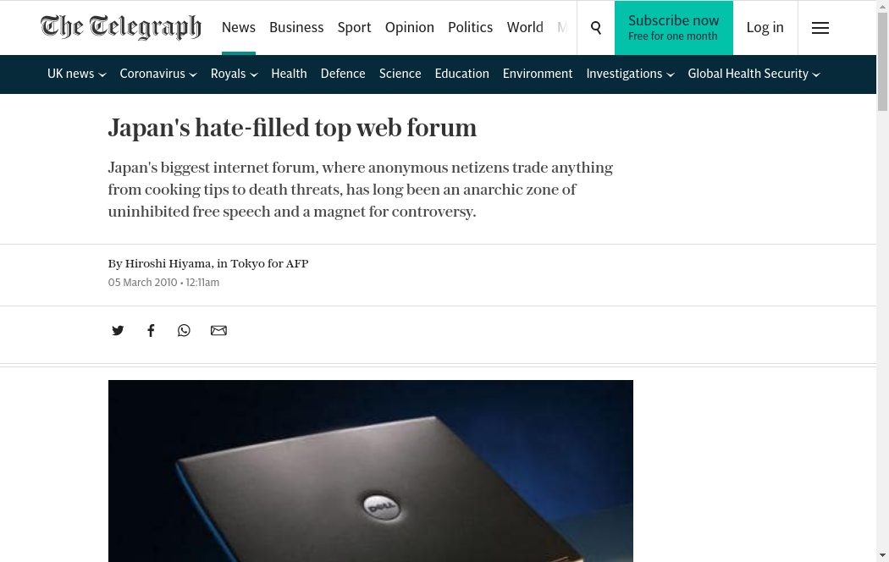Open the Science subsection link
Screen dimensions: 889x562
point(400,74)
